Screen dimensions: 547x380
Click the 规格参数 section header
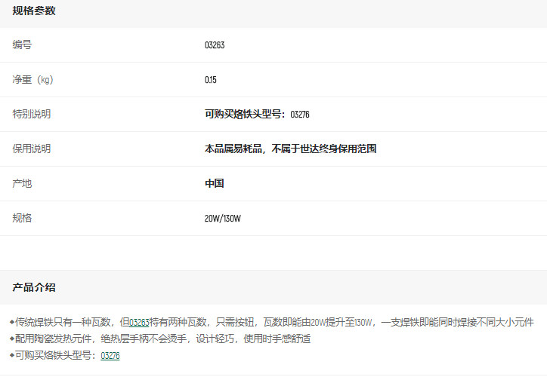(x=33, y=11)
